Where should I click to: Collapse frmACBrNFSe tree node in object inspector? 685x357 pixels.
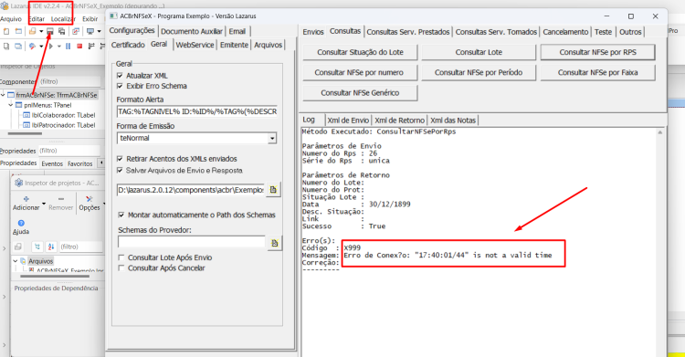3,95
